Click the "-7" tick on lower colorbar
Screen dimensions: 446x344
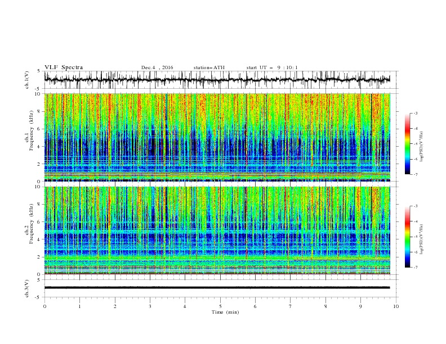click(x=416, y=267)
